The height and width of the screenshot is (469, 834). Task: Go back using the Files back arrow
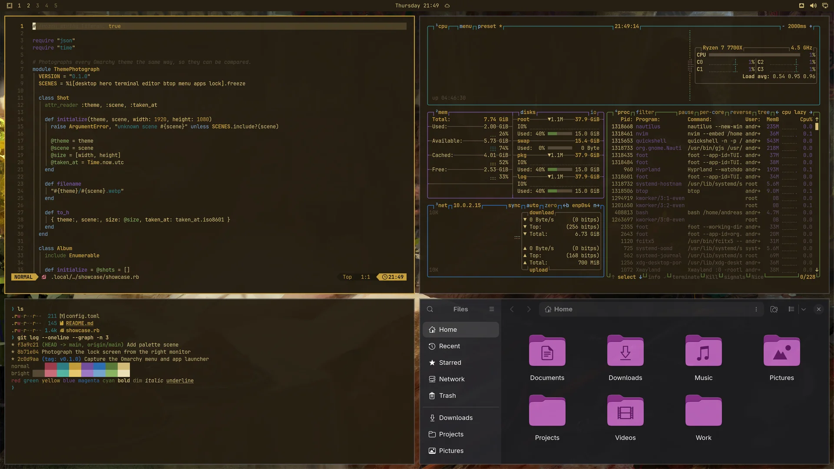512,309
